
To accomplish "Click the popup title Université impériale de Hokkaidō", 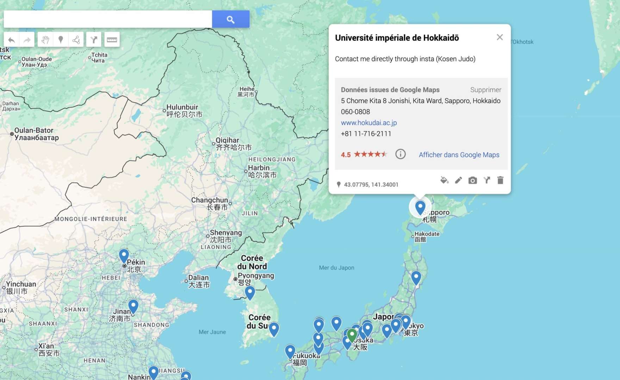I will pyautogui.click(x=397, y=38).
